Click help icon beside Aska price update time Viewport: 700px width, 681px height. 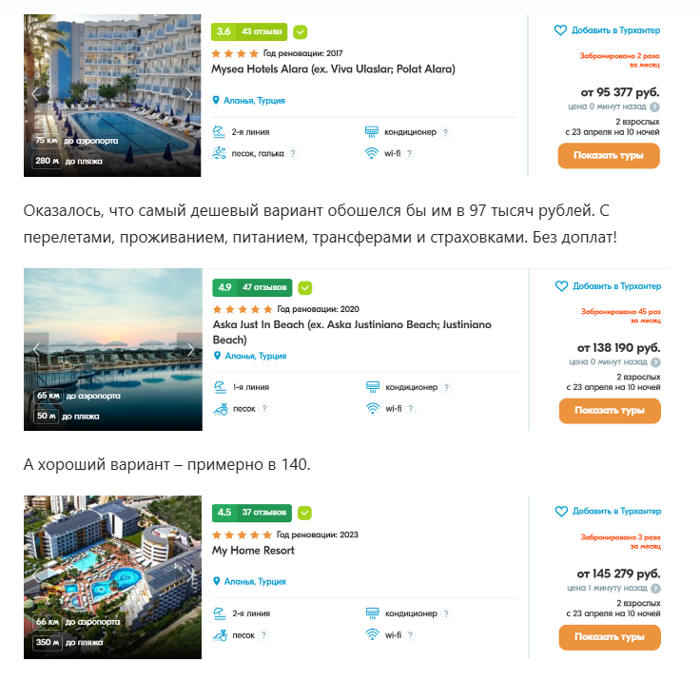[655, 362]
